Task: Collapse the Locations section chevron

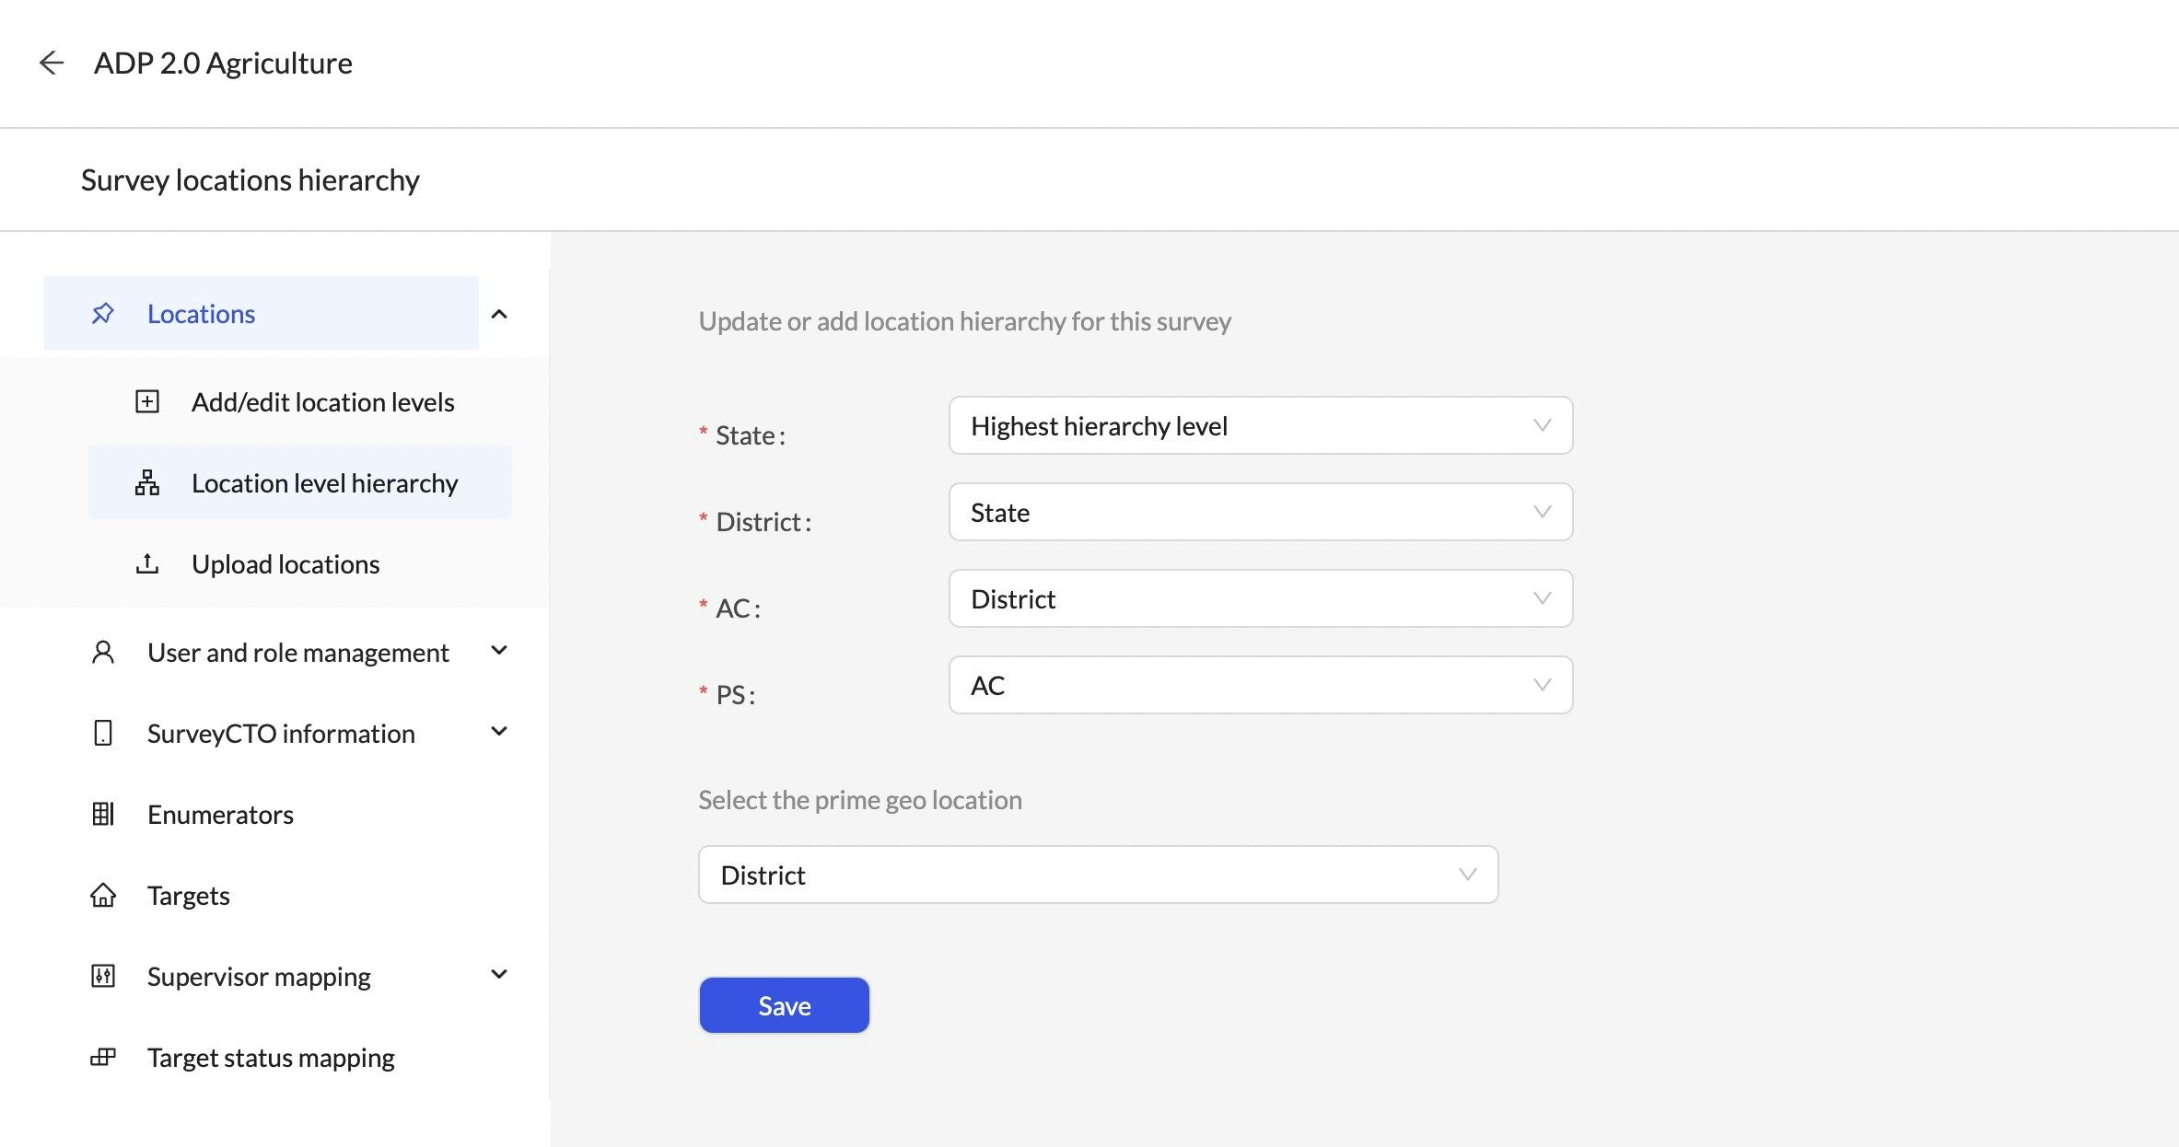Action: coord(499,314)
